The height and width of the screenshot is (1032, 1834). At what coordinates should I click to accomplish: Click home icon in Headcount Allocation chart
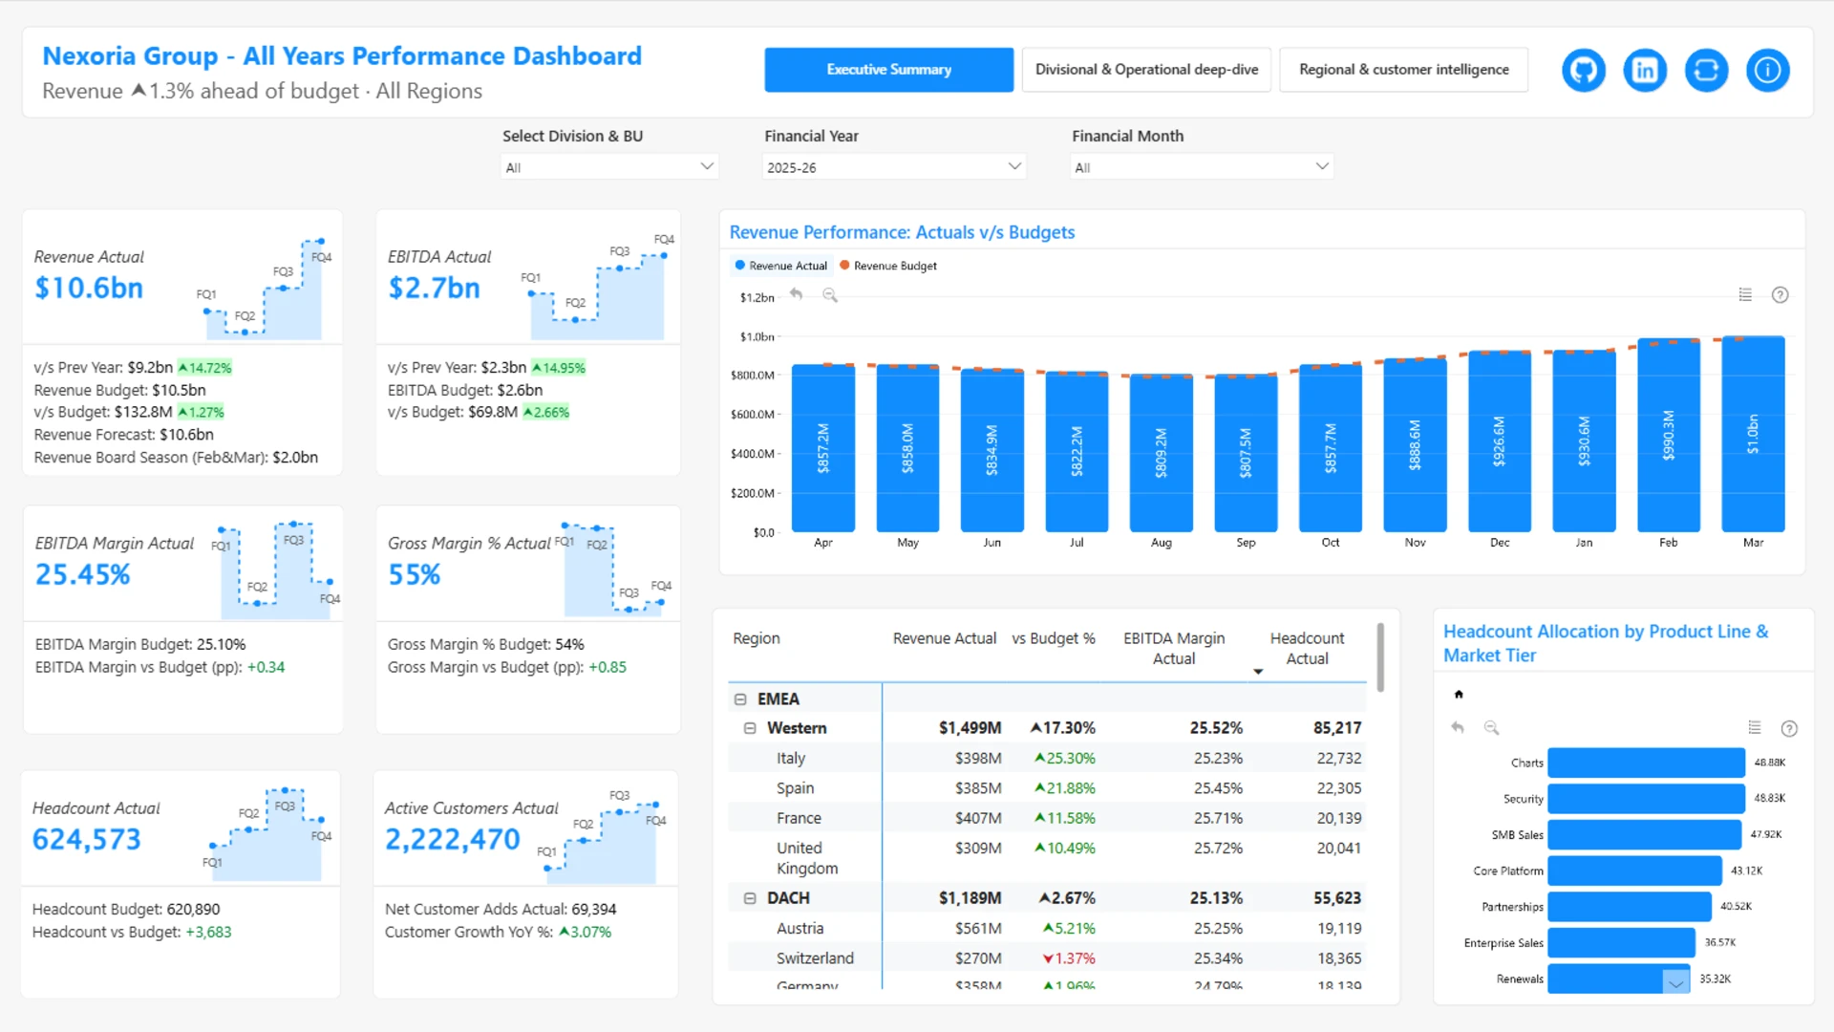pos(1459,695)
